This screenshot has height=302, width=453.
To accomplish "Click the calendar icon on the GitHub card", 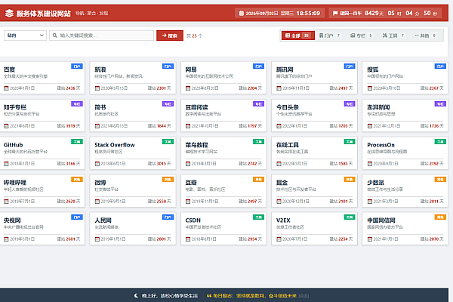I will (x=6, y=164).
